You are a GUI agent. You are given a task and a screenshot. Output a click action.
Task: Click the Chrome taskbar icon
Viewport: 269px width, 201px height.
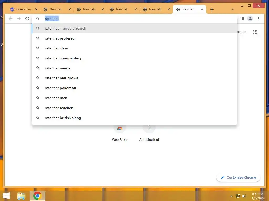pos(37,196)
